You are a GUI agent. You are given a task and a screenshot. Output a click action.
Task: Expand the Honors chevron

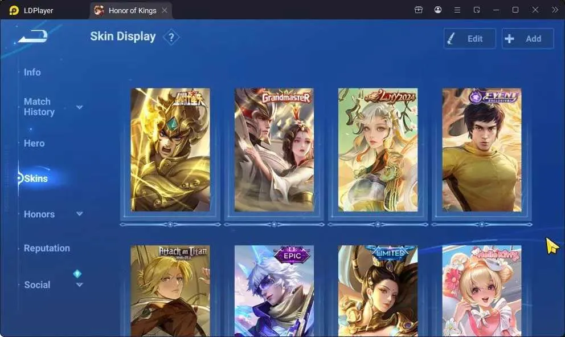[80, 214]
